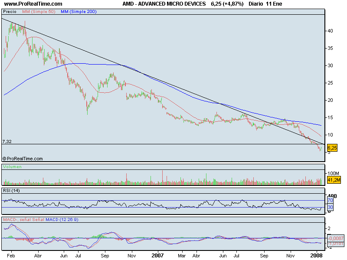
Task: Click the Diario timeframe label
Action: click(255, 4)
